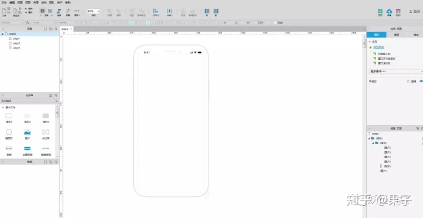This screenshot has width=423, height=218.
Task: Collapse the basic widgets section chevron
Action: [x=3, y=107]
